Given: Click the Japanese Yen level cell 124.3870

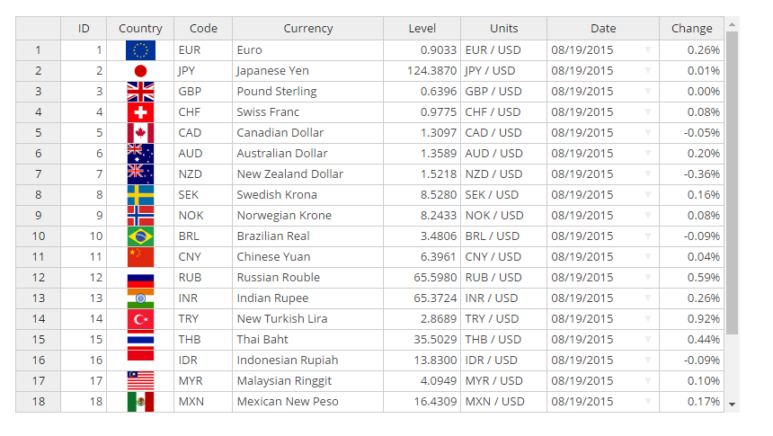Looking at the screenshot, I should pos(422,71).
